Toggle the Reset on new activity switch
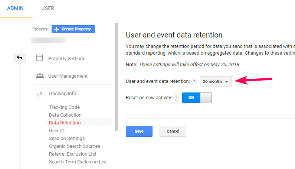The width and height of the screenshot is (295, 169). click(x=197, y=98)
